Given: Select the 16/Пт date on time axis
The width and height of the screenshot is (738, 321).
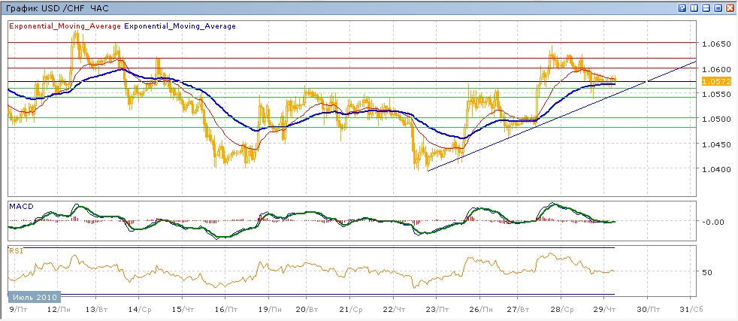Looking at the screenshot, I should tap(221, 310).
